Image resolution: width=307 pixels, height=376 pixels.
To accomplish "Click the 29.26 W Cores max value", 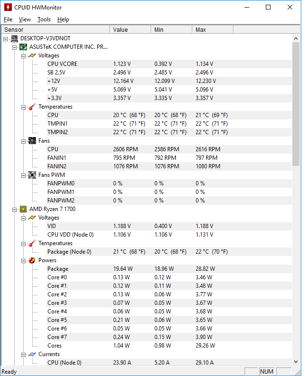I will point(206,346).
